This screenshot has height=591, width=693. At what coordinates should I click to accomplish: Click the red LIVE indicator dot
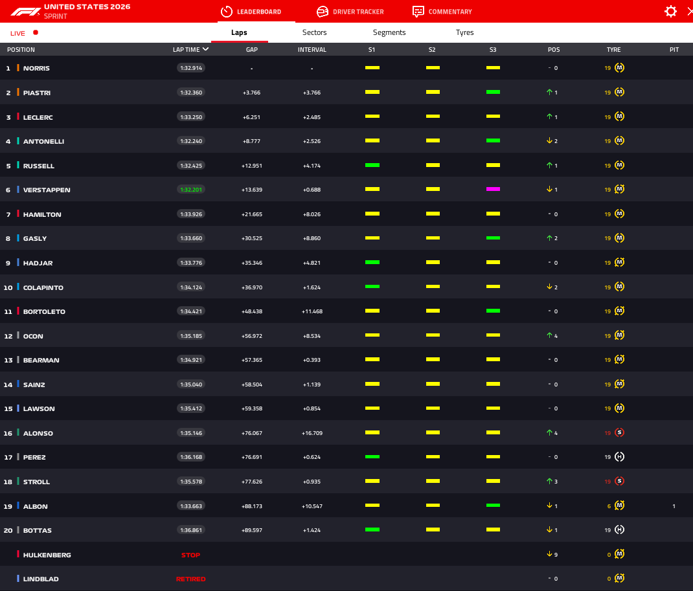coord(36,32)
